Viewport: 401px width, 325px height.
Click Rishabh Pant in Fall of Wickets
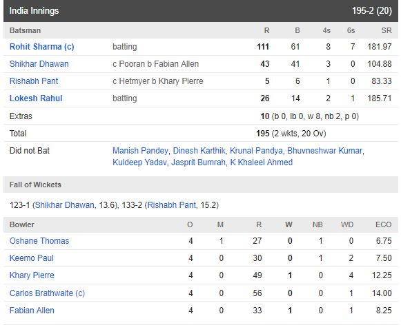172,205
